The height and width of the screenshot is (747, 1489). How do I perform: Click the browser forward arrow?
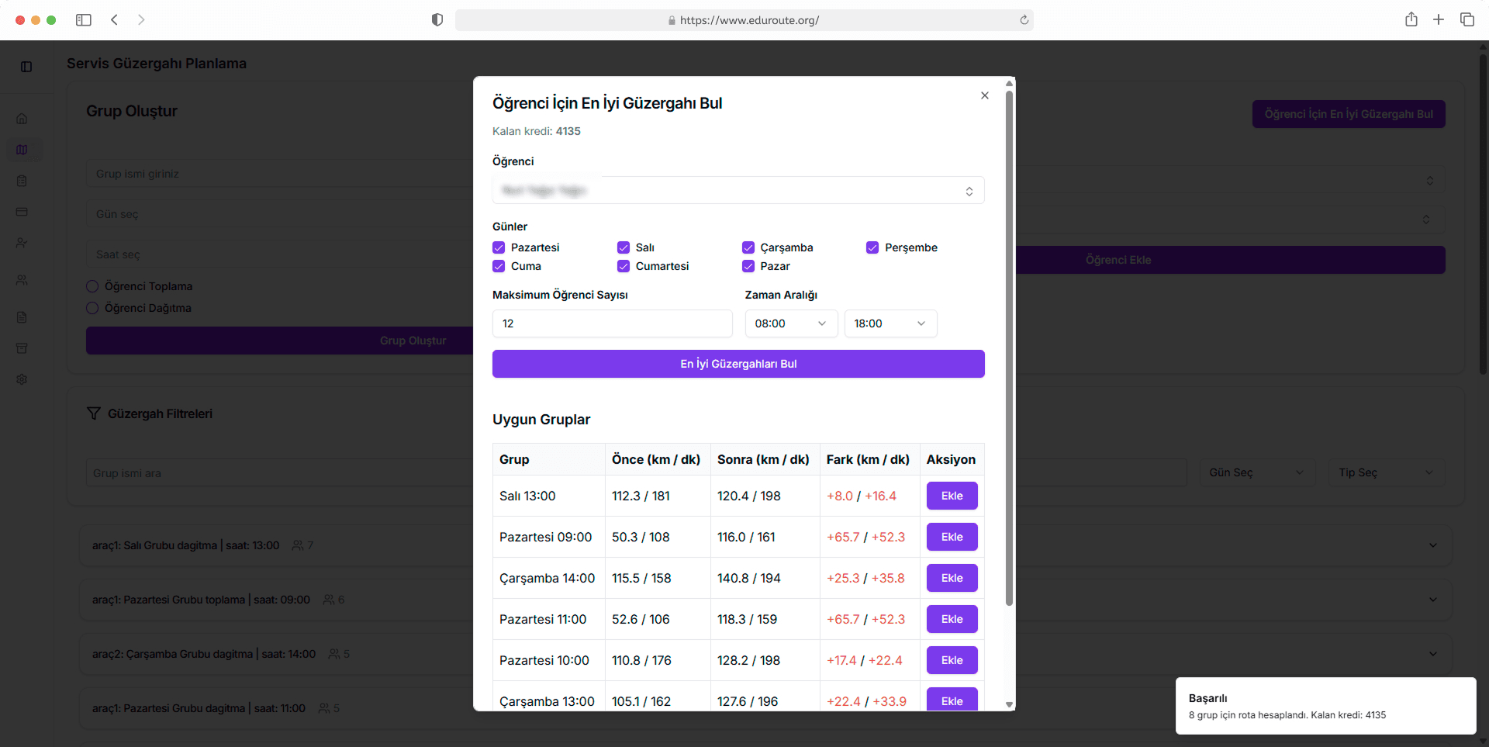[x=141, y=20]
